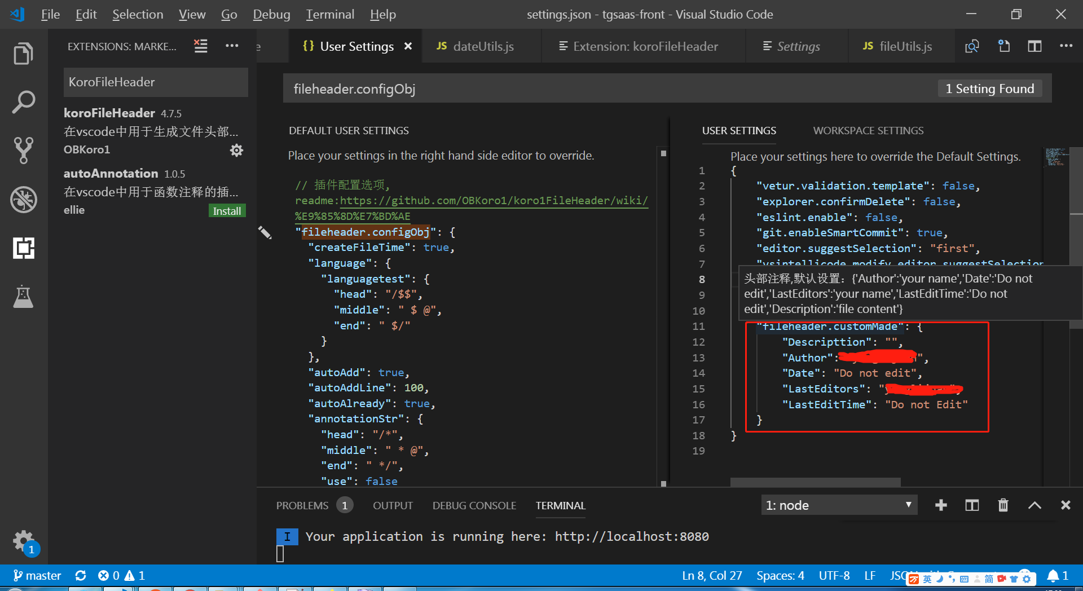1083x591 pixels.
Task: Open the Go menu
Action: [x=229, y=15]
